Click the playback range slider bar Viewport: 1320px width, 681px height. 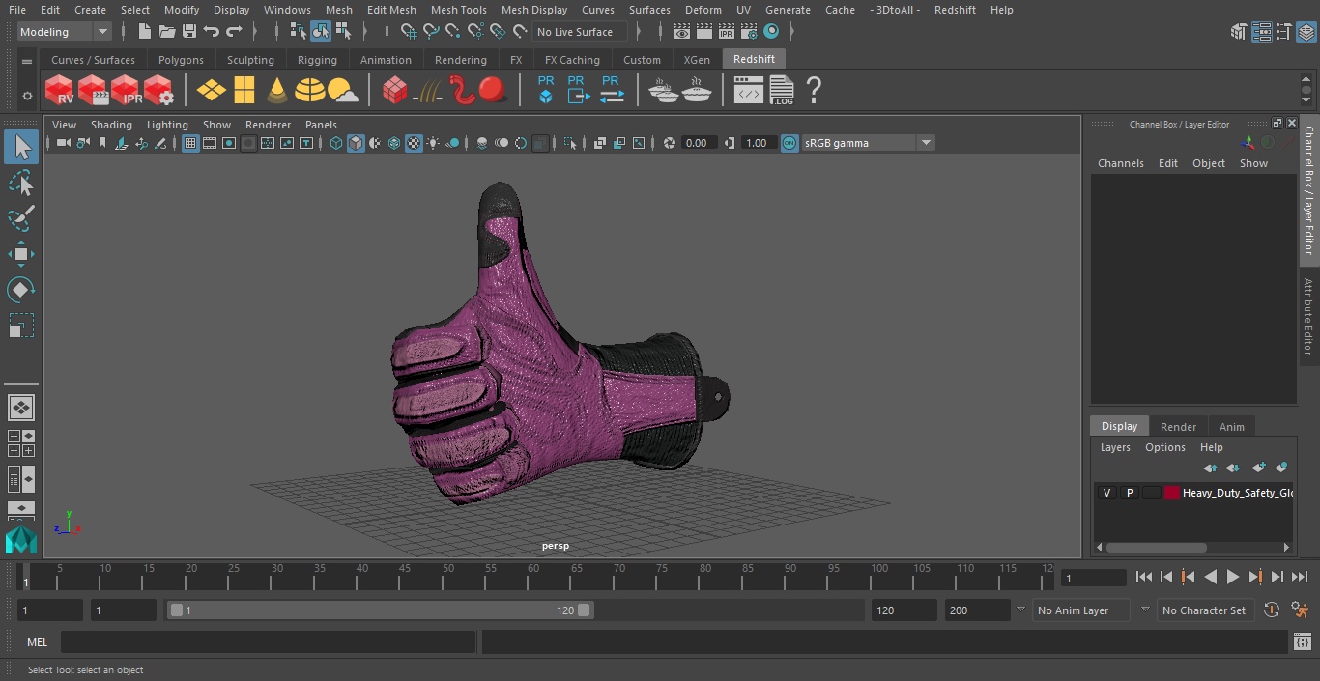[380, 610]
